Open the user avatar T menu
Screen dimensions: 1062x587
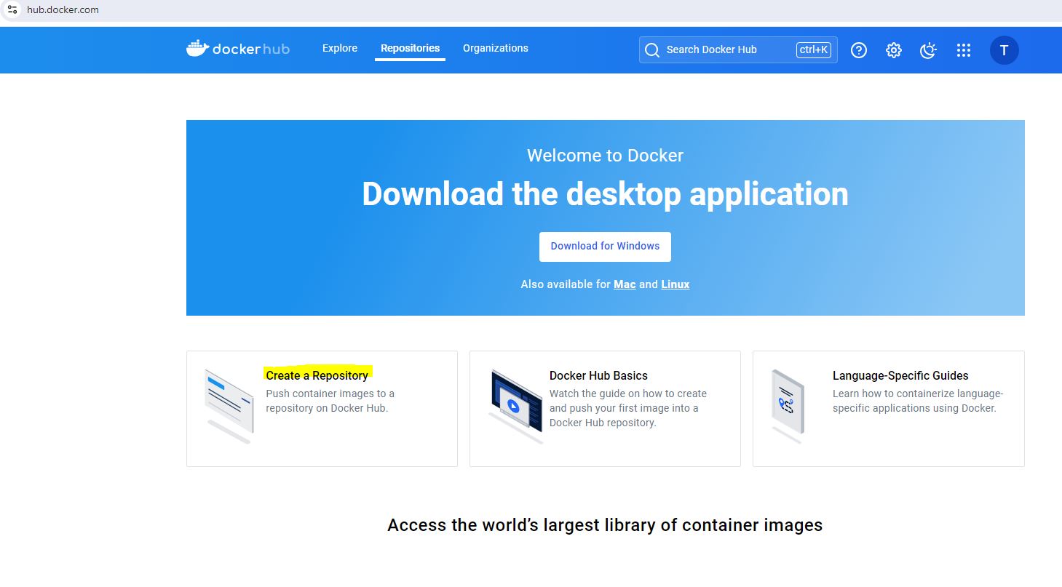click(1004, 50)
